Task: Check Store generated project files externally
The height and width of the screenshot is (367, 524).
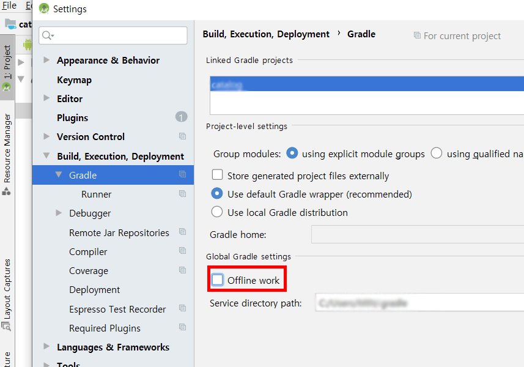Action: [x=217, y=175]
